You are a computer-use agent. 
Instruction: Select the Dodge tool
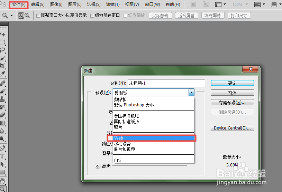tap(2, 139)
